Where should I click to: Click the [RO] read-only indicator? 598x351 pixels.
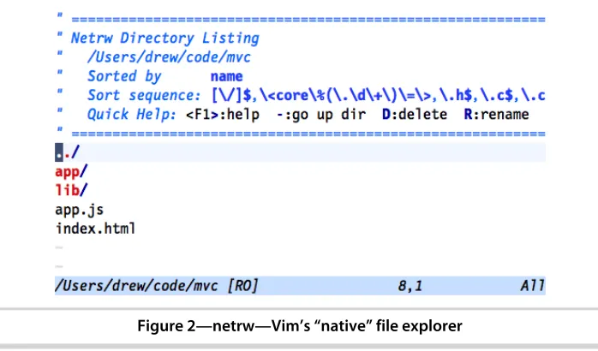[x=242, y=286]
